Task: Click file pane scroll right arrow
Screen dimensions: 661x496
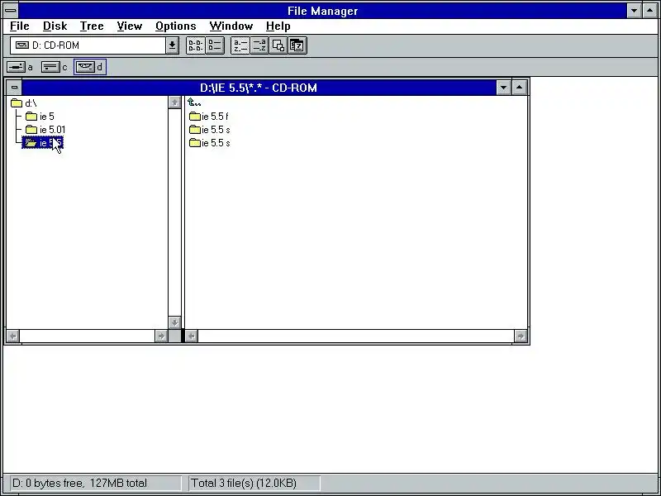Action: [521, 336]
